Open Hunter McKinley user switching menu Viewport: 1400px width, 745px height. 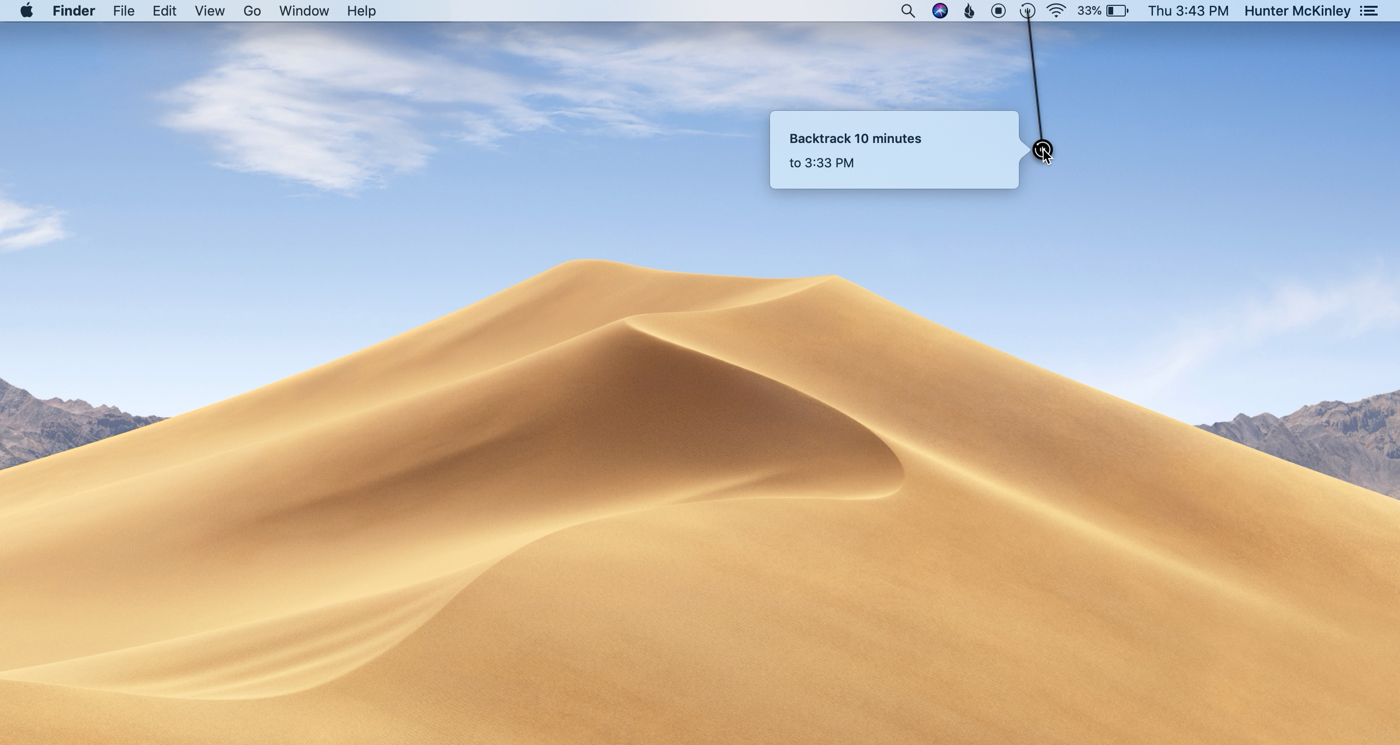coord(1297,11)
